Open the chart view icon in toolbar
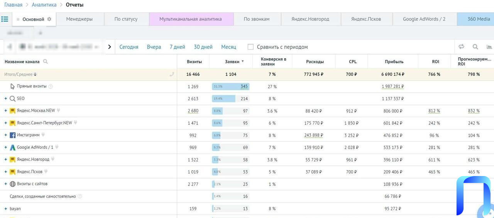This screenshot has width=494, height=218. coord(489,47)
